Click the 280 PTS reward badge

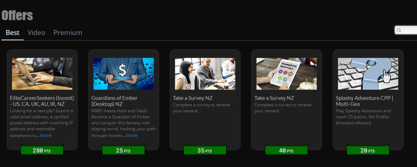pyautogui.click(x=42, y=150)
